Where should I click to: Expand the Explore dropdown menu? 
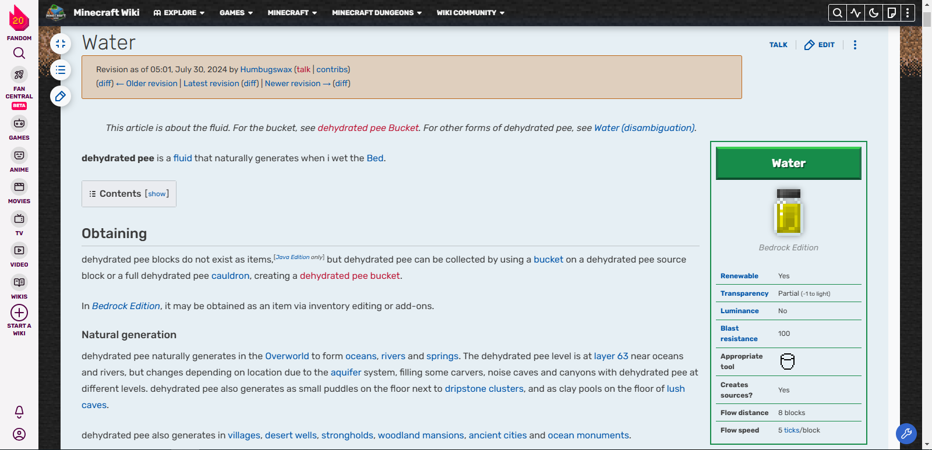[x=179, y=13]
